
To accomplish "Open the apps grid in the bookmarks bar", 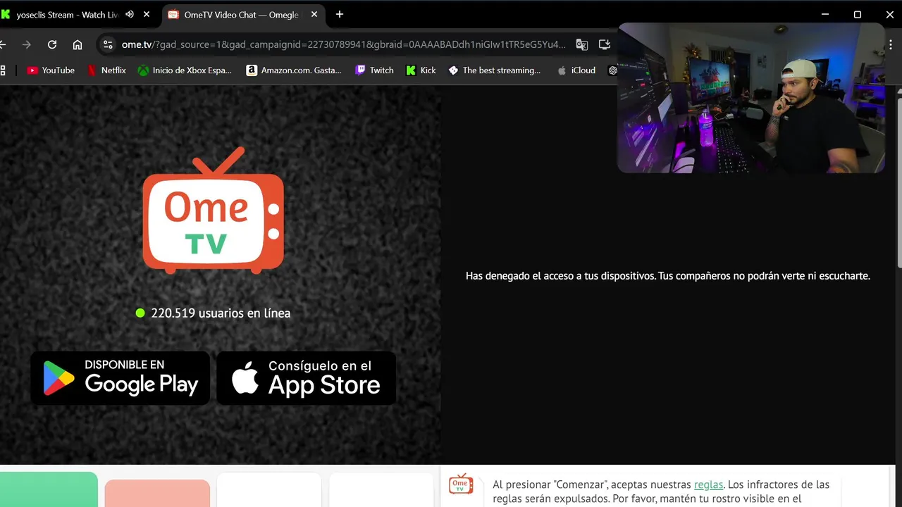I will click(3, 70).
